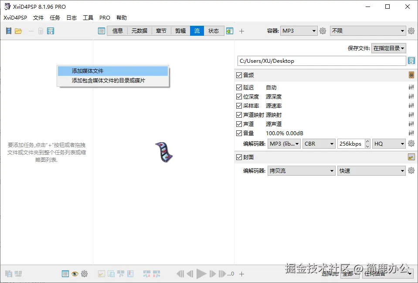Viewport: 418px width, 283px height.
Task: Click the list view icon left of 信息 tab
Action: click(102, 31)
